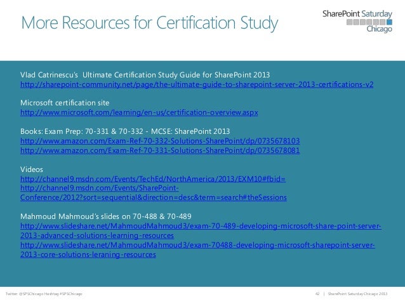Open the sharepoint-community.net ultimate guide link
The height and width of the screenshot is (304, 405).
pyautogui.click(x=197, y=84)
